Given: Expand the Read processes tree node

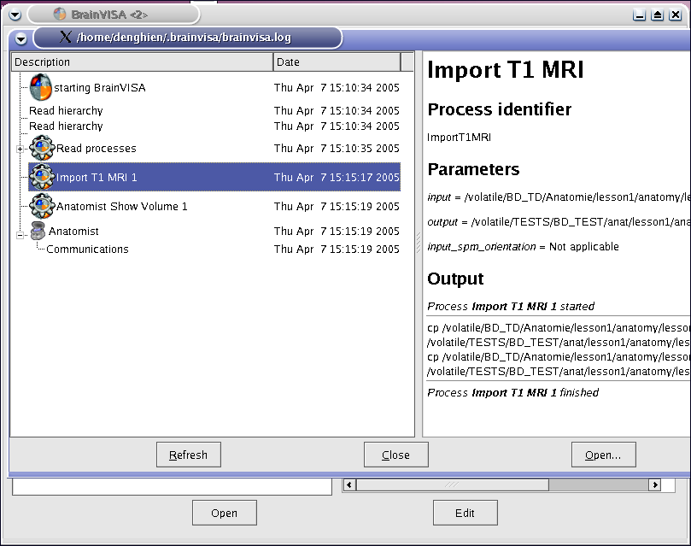Looking at the screenshot, I should click(20, 149).
